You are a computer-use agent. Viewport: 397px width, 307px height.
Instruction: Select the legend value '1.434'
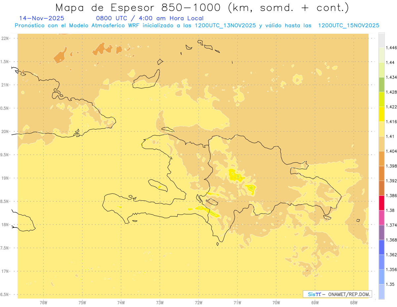point(391,77)
